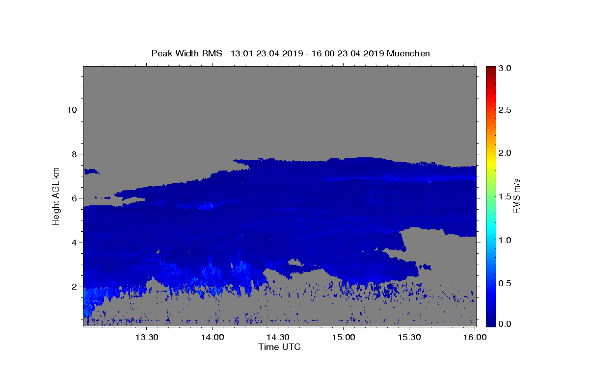The height and width of the screenshot is (392, 589).
Task: Click the height tick label 4
Action: coord(75,243)
